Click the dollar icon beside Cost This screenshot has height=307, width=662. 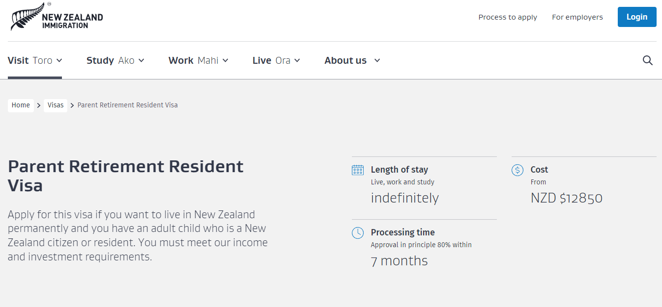[518, 170]
